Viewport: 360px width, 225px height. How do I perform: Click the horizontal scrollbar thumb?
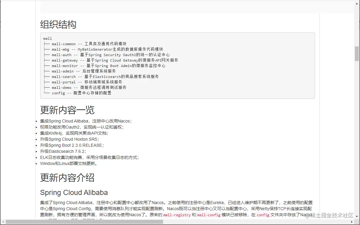tap(84, 222)
